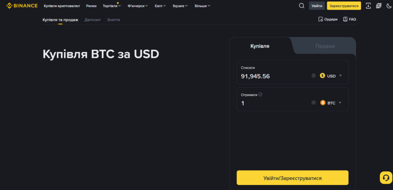
Task: Switch to the Продаж tab
Action: [x=325, y=46]
